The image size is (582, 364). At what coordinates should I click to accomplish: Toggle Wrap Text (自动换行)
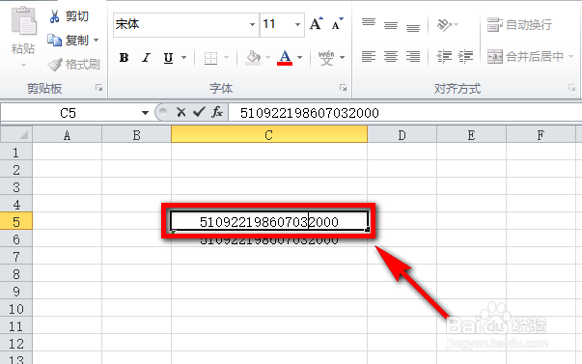click(519, 25)
